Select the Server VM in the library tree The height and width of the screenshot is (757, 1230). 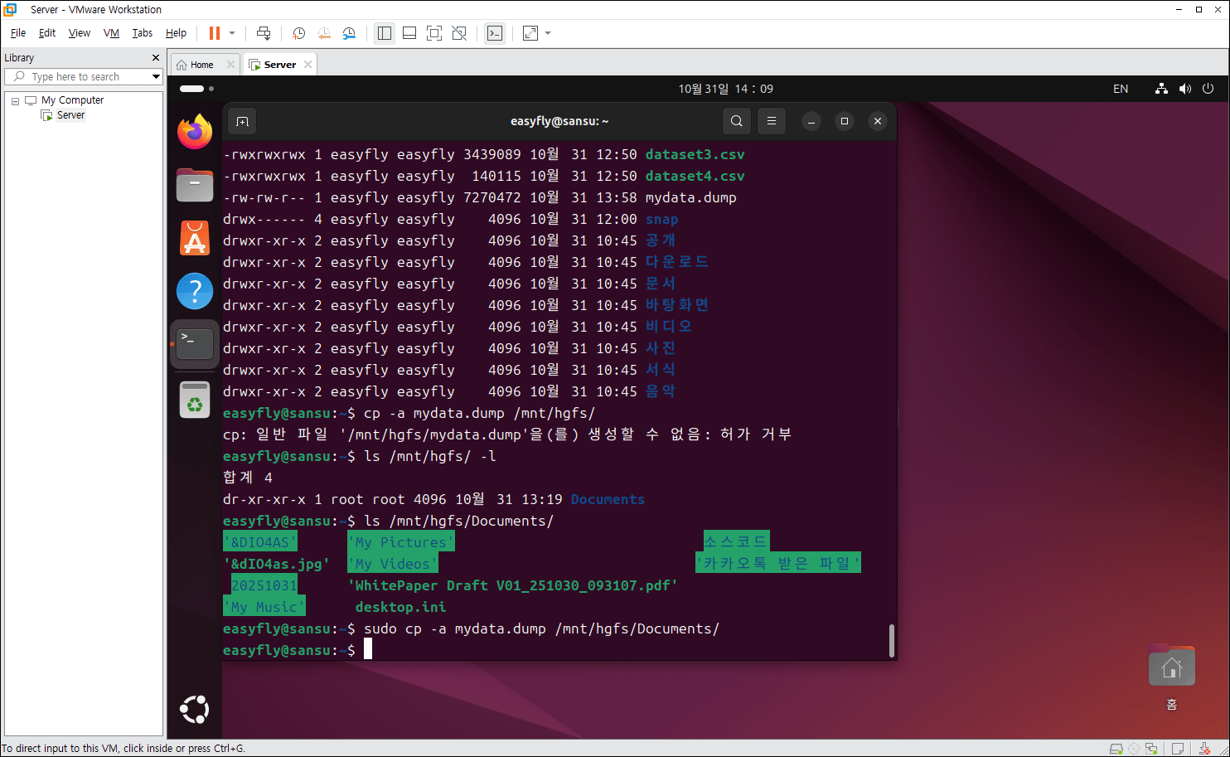(70, 115)
